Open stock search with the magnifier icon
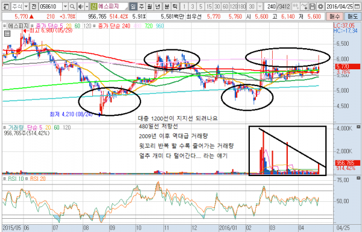The height and width of the screenshot is (232, 362). 72,7
